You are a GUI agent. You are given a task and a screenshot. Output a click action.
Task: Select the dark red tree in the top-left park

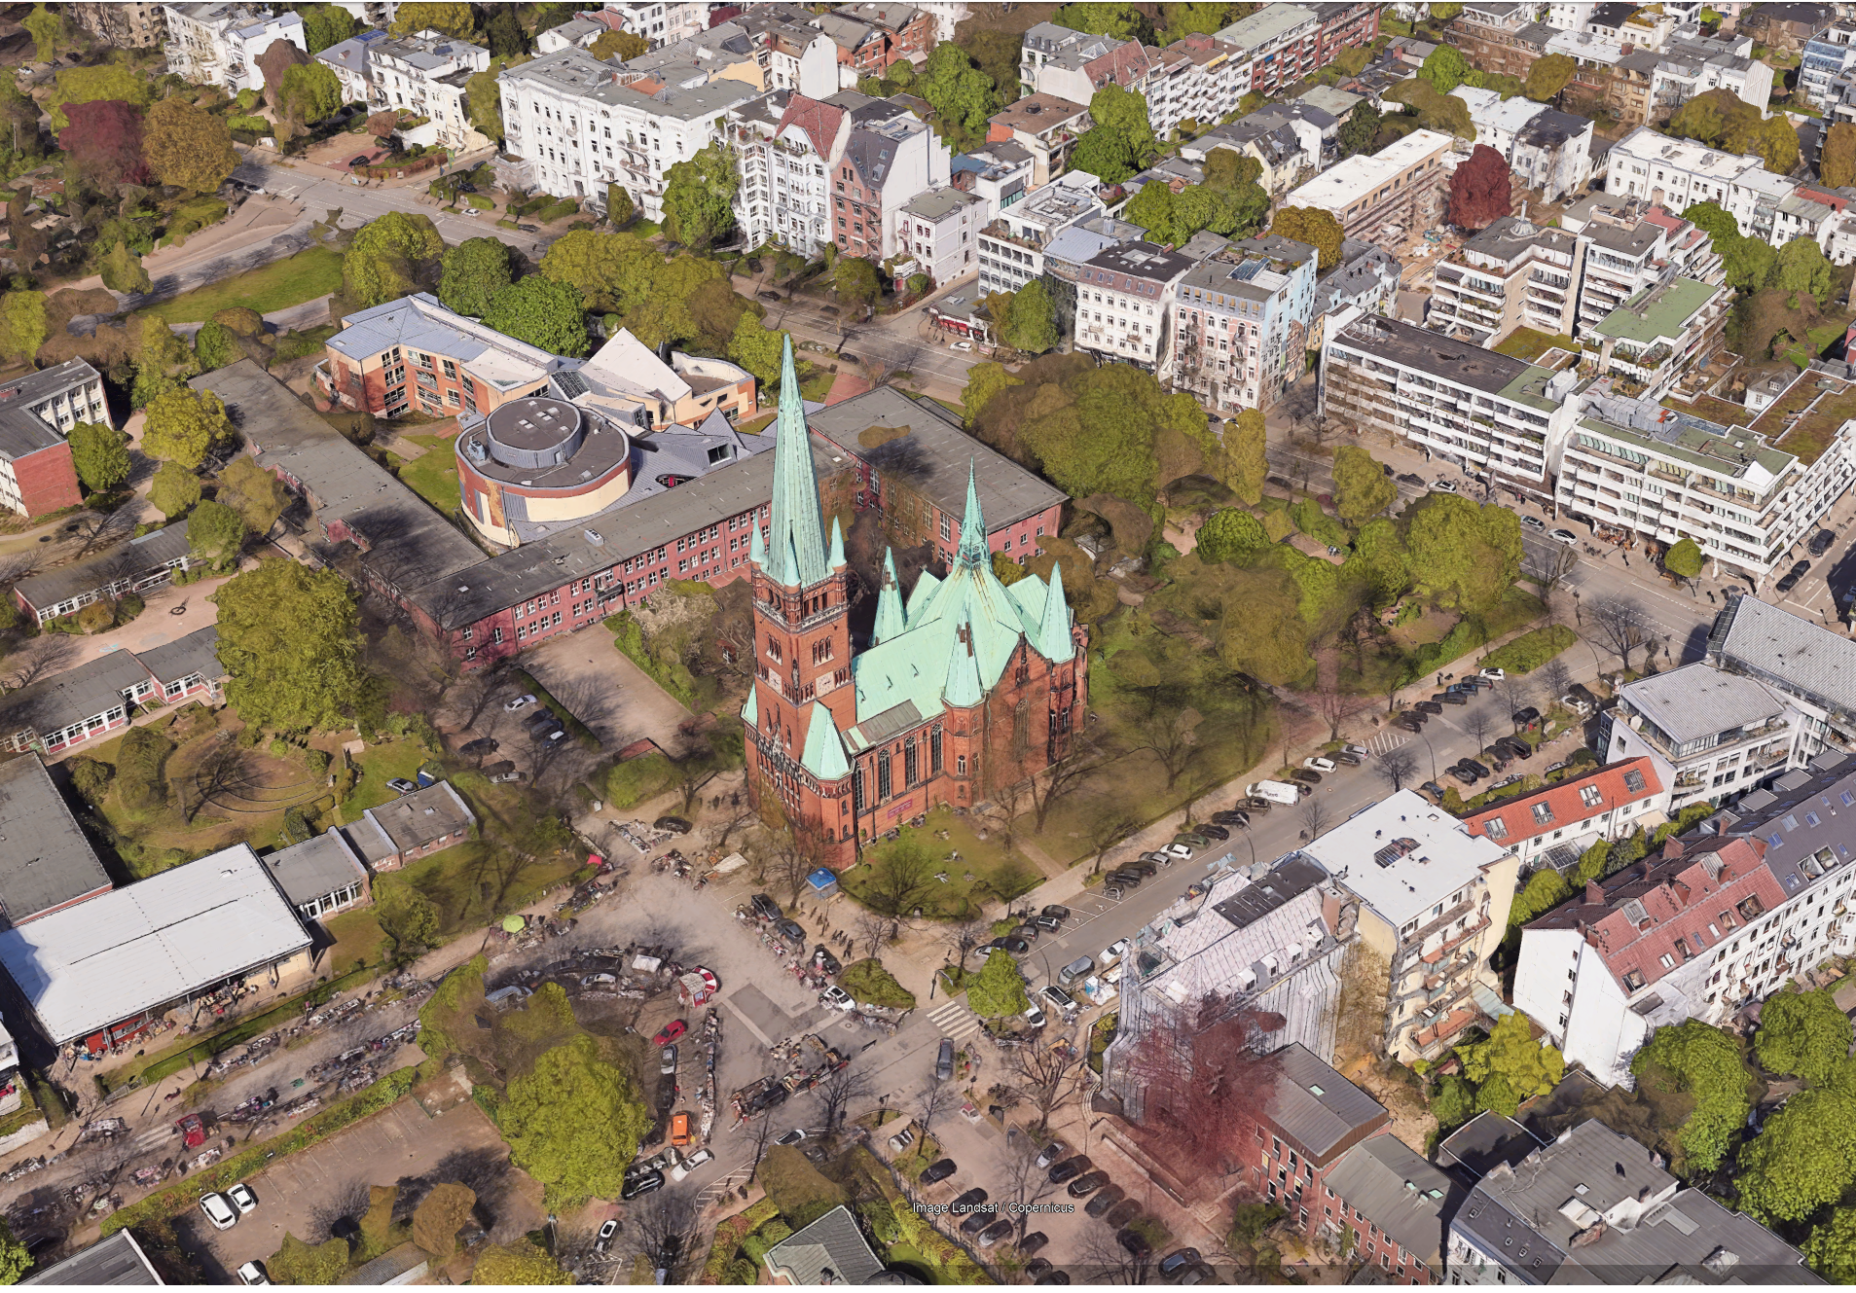[x=102, y=138]
